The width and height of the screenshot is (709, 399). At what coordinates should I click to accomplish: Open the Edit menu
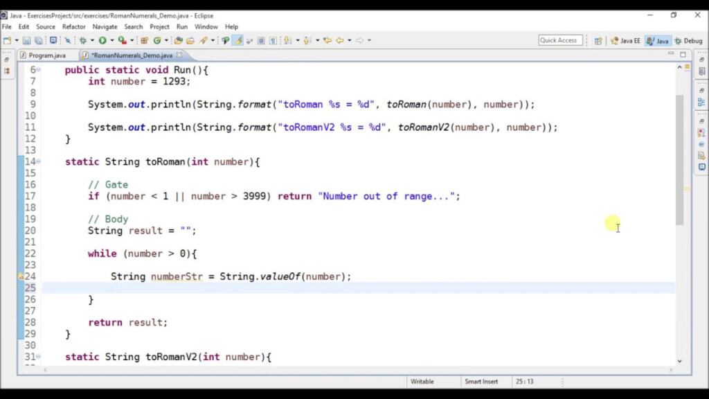pos(24,27)
